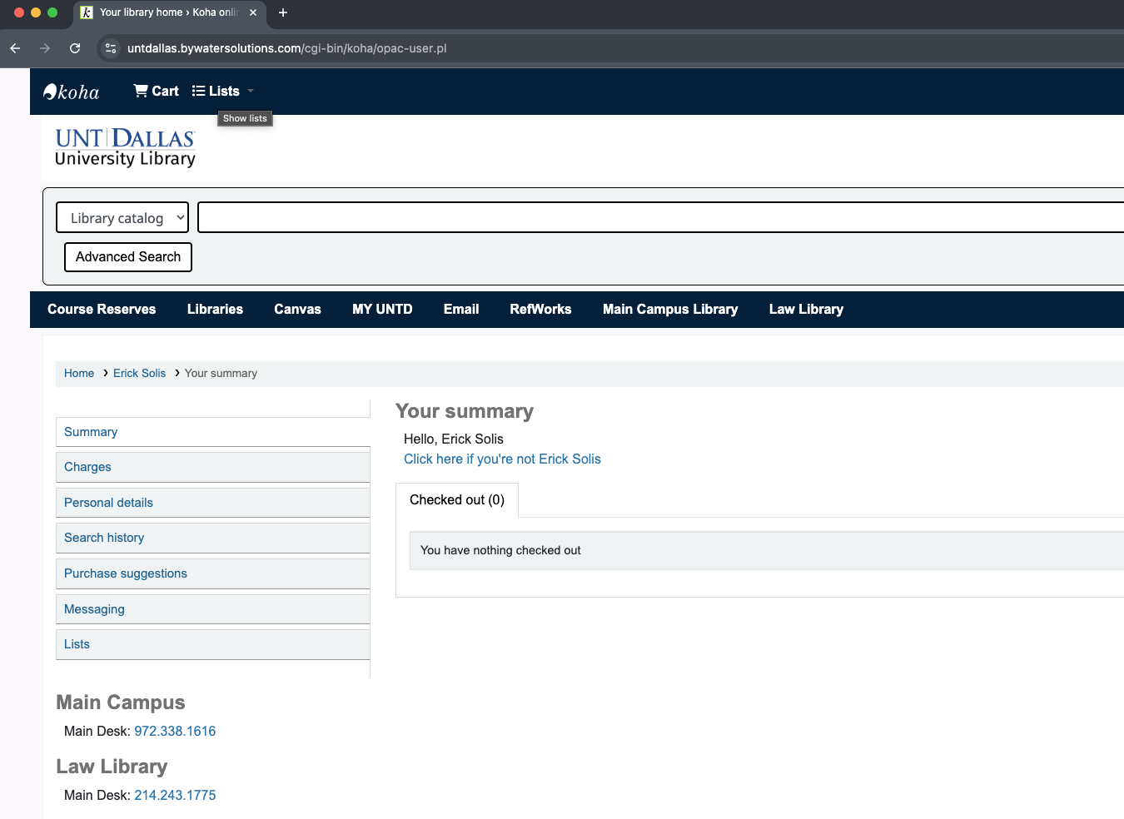Switch to the Checked out (0) tab
1124x819 pixels.
(457, 499)
